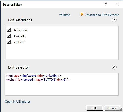This screenshot has width=123, height=112.
Task: Open help with the question mark icon
Action: coord(106,4)
